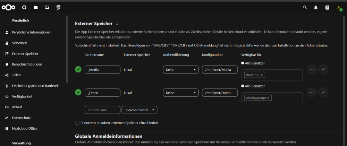Save _Daten row with checkmark button
The height and width of the screenshot is (146, 347).
pos(323,92)
